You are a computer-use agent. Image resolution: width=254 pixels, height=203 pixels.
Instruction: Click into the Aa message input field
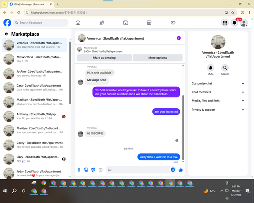point(138,170)
